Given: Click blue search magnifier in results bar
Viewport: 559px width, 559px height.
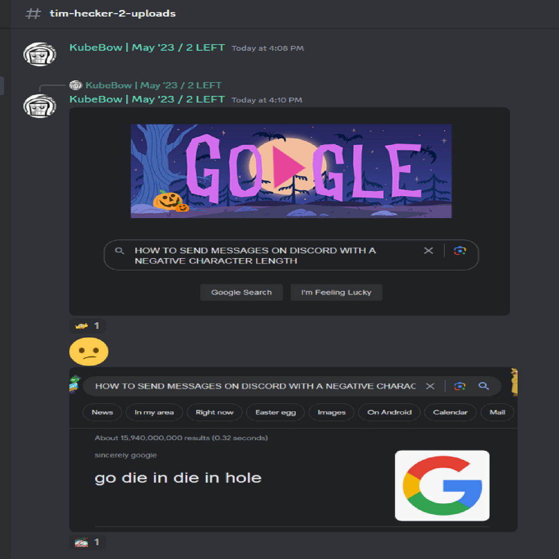Looking at the screenshot, I should [484, 386].
